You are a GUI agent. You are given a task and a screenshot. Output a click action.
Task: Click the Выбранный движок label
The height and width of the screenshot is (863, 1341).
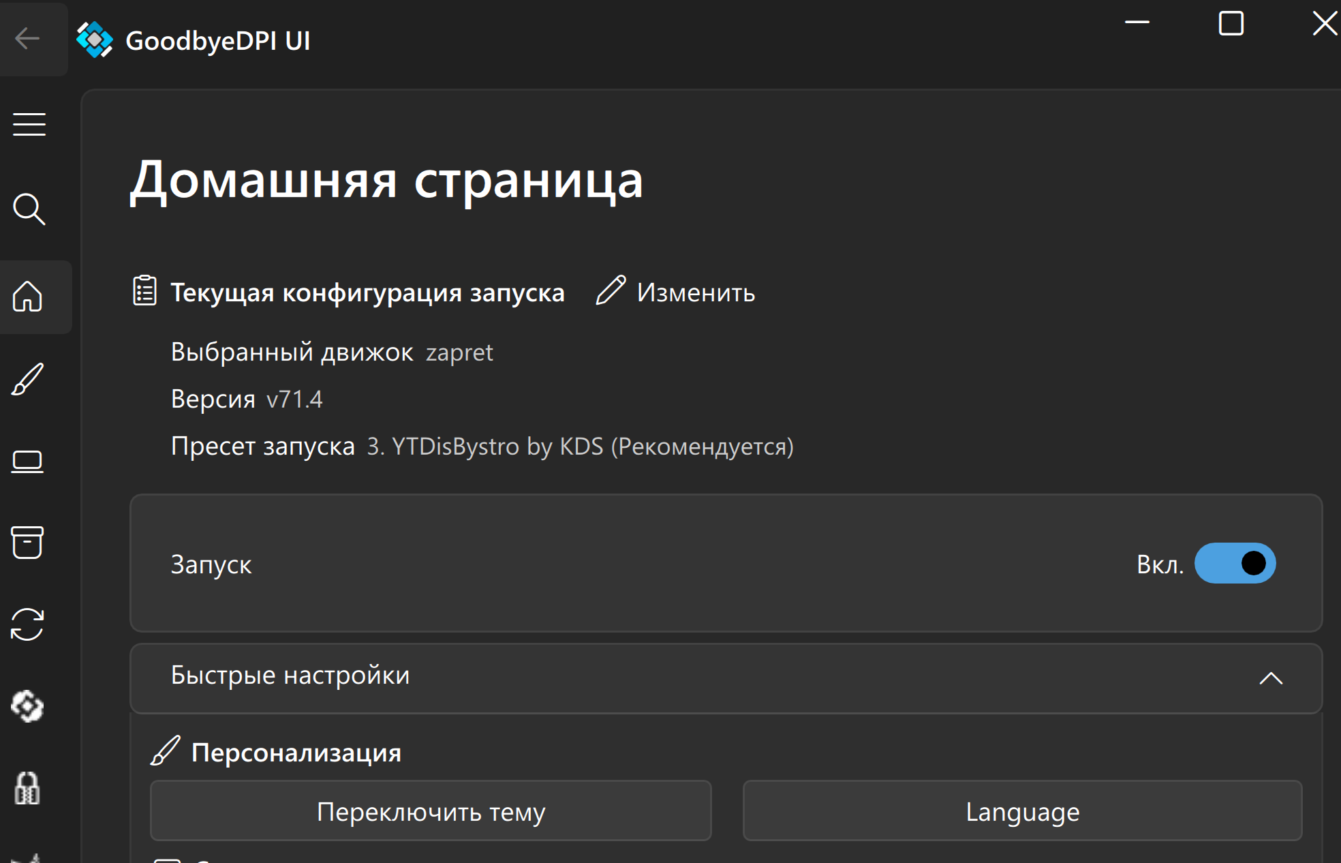[x=292, y=352]
